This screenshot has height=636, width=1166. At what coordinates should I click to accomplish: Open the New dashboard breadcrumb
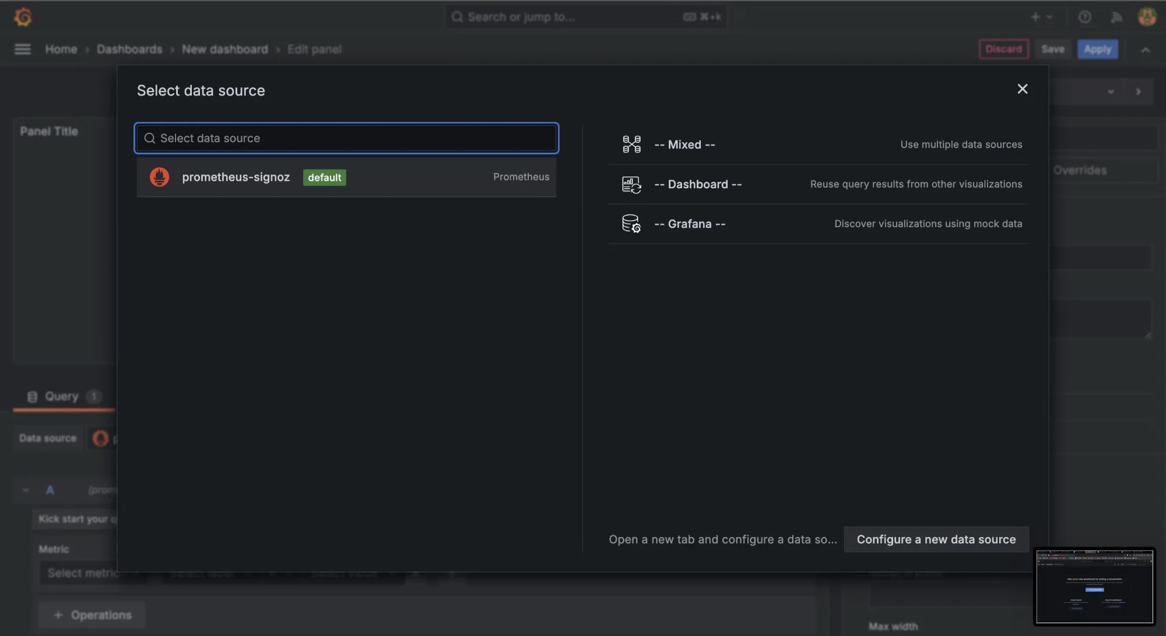click(x=225, y=50)
